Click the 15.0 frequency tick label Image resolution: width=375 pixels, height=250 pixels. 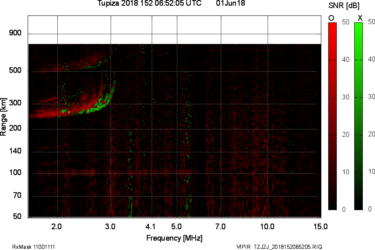click(x=320, y=226)
